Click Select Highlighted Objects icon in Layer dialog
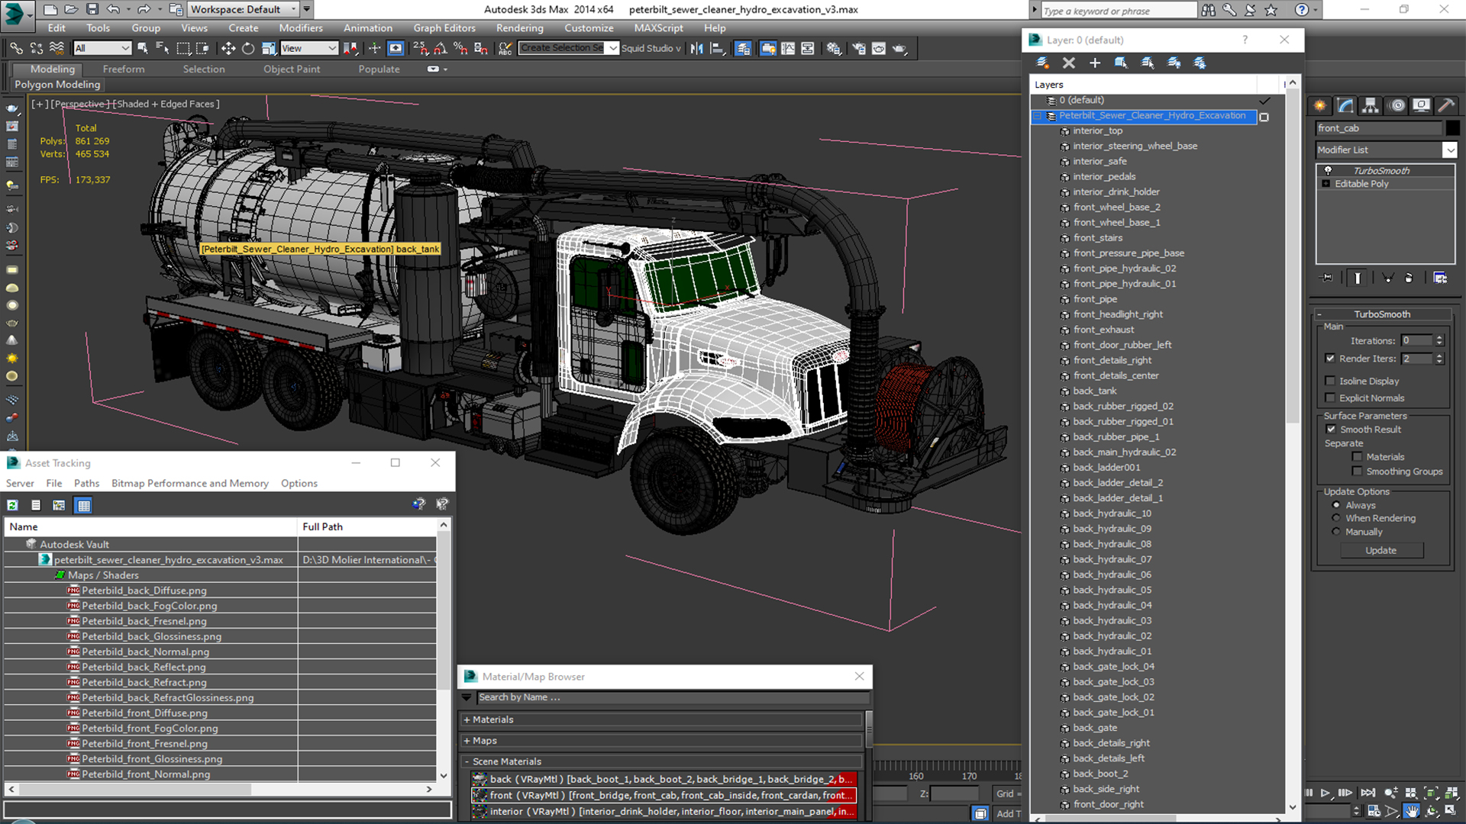The width and height of the screenshot is (1466, 824). pos(1121,63)
